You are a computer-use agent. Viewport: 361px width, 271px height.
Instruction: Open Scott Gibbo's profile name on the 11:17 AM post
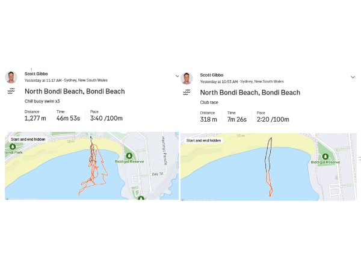point(35,74)
